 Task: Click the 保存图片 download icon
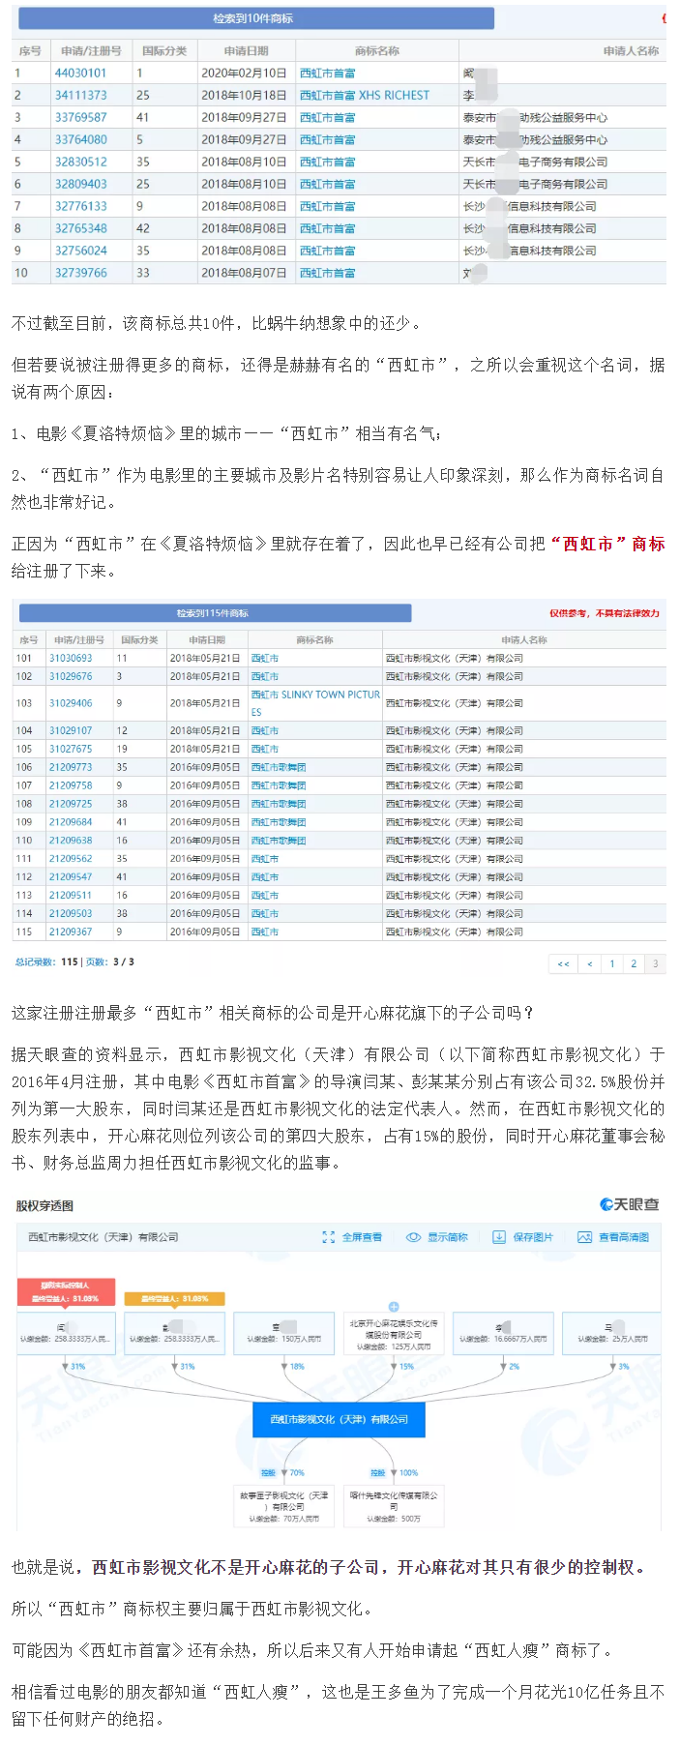[x=499, y=1237]
